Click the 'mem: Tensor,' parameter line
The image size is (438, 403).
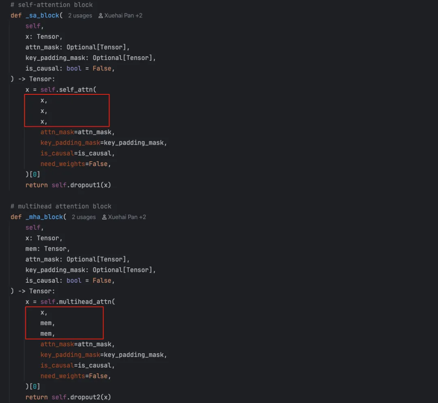(47, 249)
